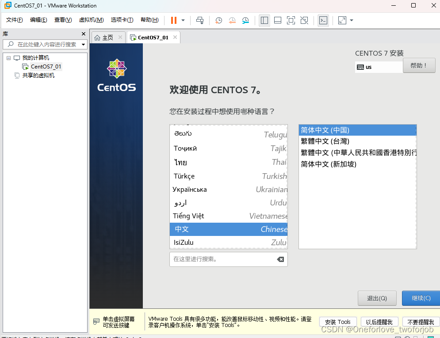The height and width of the screenshot is (338, 440).
Task: Click the stretch guest display icon
Action: click(x=342, y=20)
